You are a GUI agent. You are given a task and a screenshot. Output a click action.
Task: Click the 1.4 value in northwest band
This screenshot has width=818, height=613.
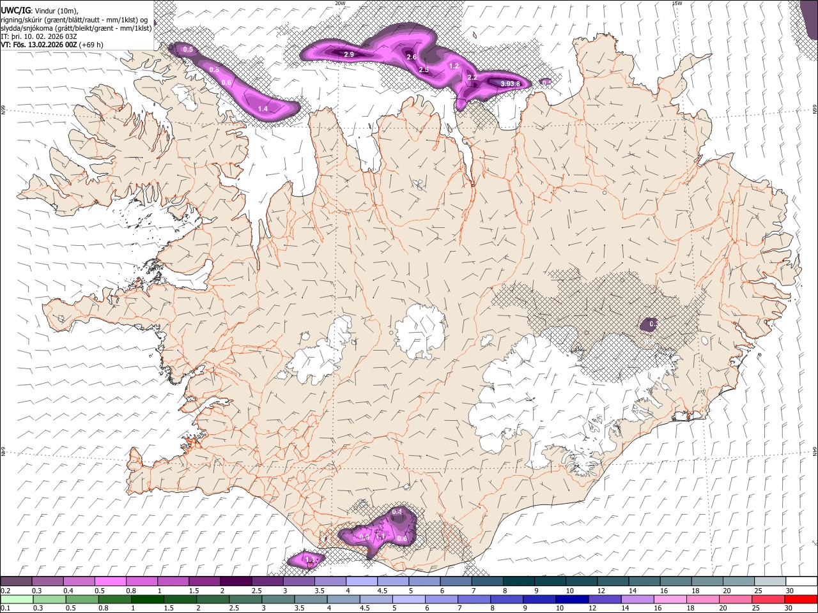point(263,109)
